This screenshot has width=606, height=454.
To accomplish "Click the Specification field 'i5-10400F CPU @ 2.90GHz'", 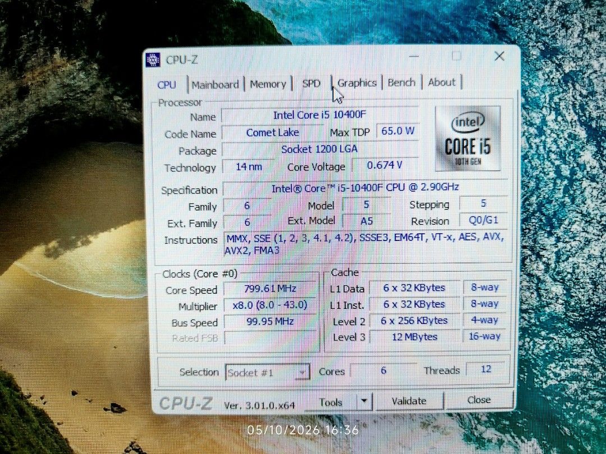I will tap(365, 188).
